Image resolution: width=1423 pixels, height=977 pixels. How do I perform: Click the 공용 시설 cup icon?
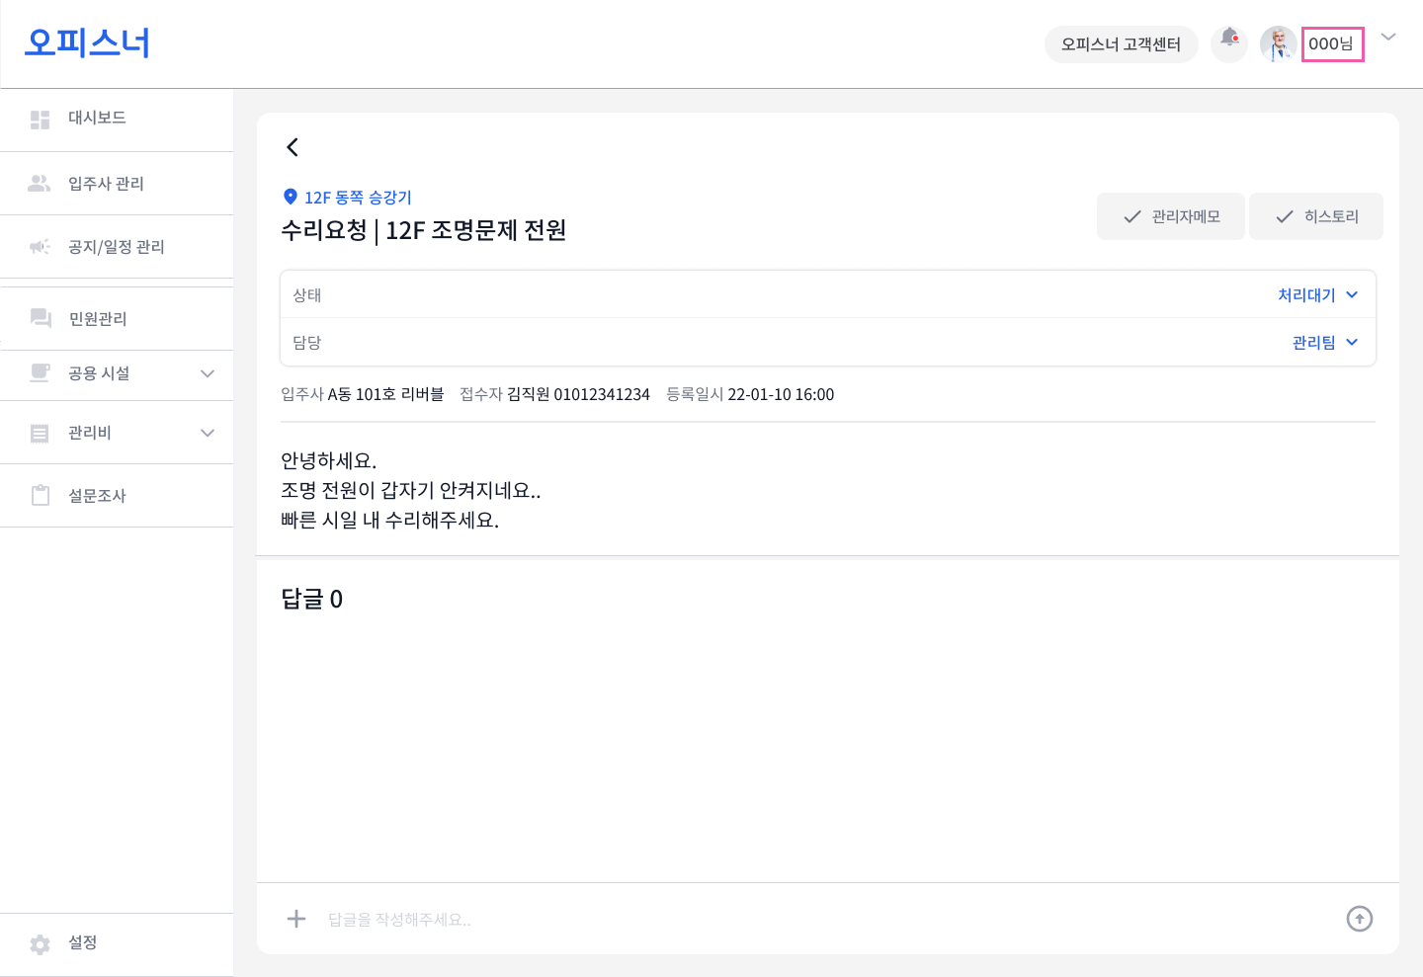[x=40, y=373]
